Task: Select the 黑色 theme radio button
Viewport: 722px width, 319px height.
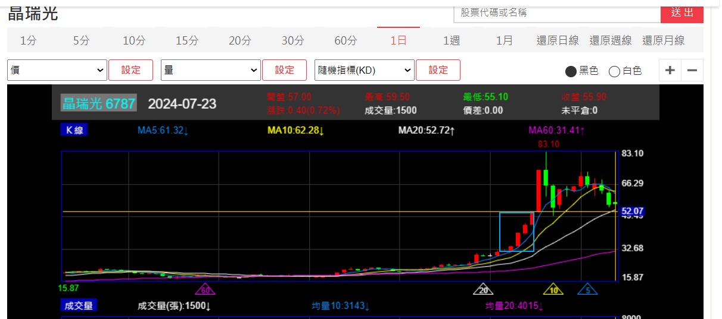Action: coord(571,71)
